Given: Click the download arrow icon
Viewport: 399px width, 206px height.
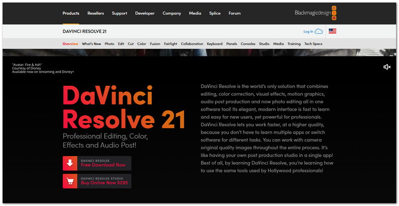Looking at the screenshot, I should [70, 163].
